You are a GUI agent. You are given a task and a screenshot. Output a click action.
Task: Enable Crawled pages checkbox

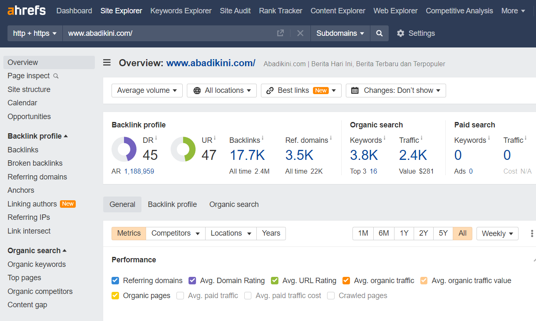tap(331, 296)
